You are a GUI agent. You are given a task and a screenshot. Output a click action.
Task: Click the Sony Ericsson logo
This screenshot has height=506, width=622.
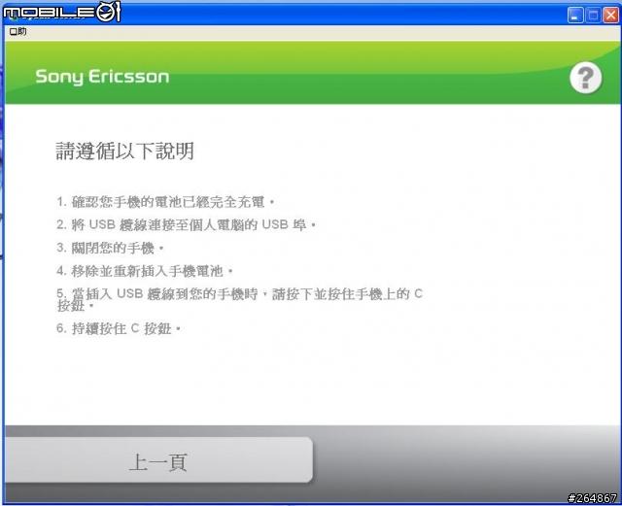click(x=102, y=77)
